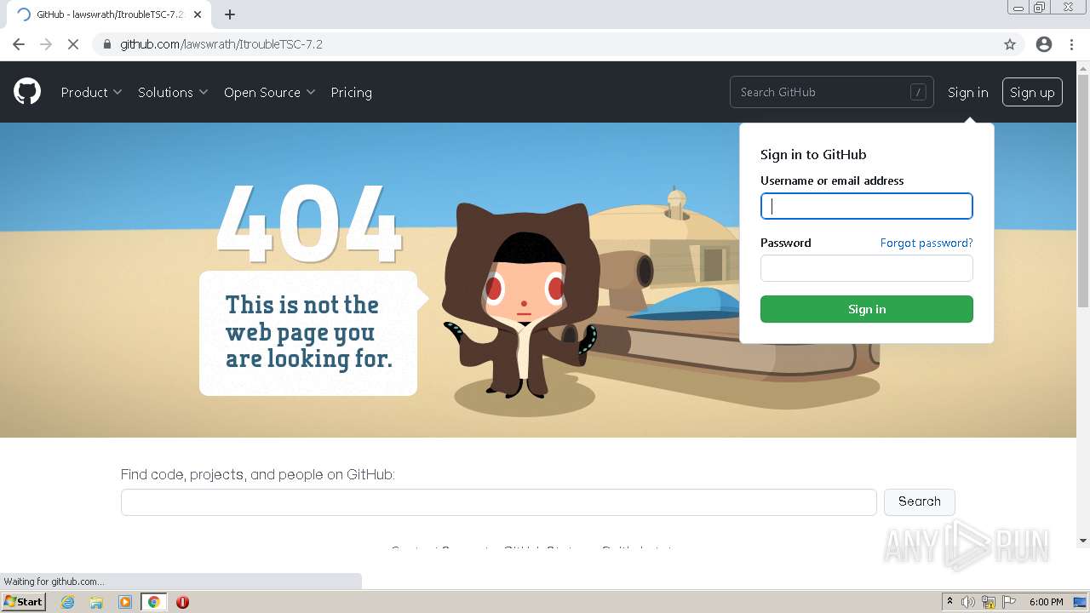Show hidden system tray icons

pos(950,602)
